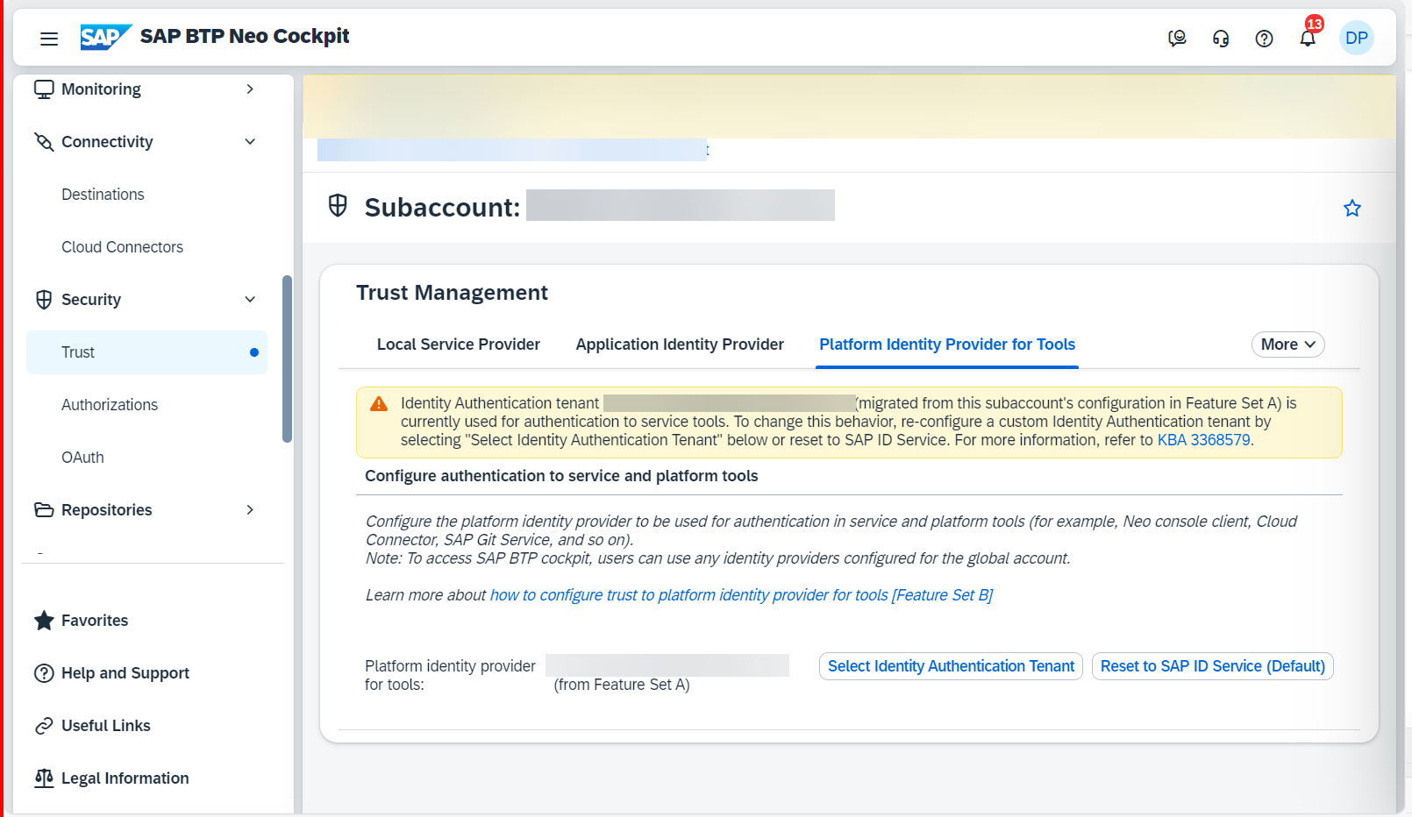Open the DP user profile avatar
Screen dimensions: 1412x817
click(x=1356, y=38)
